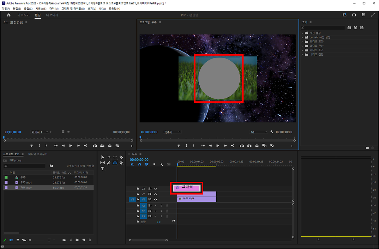Delete selected item with project trash icon
This screenshot has height=249, width=379.
(x=90, y=240)
